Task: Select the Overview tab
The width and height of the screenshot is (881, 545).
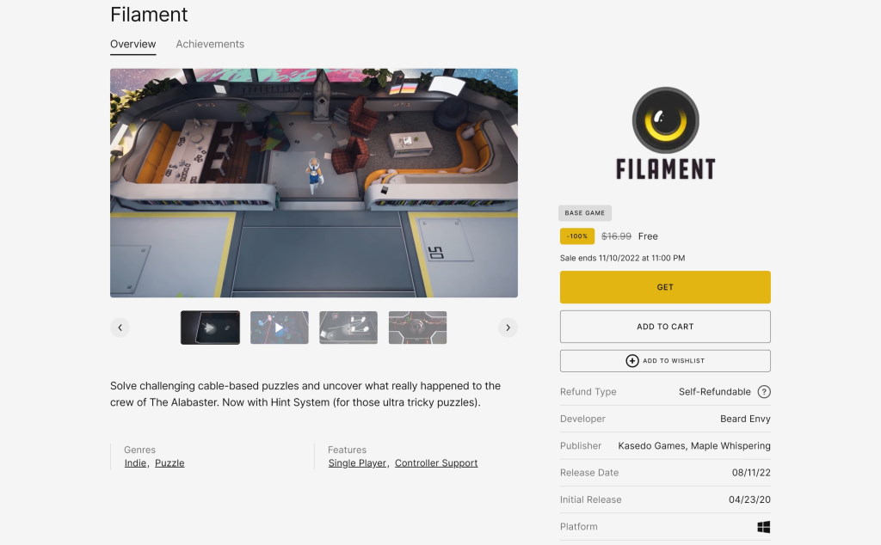Action: (133, 44)
